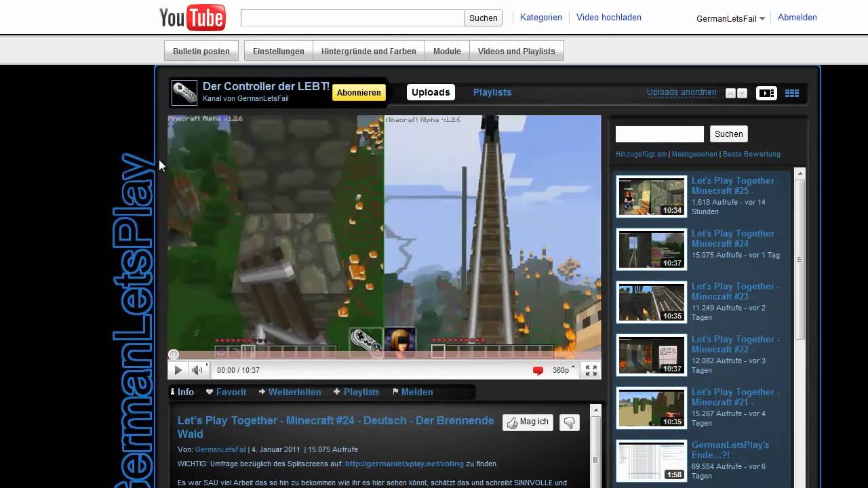Open Hintergründe und Farben tab

[369, 51]
